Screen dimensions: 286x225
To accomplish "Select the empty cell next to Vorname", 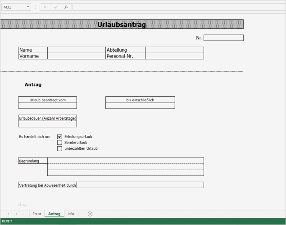I will click(x=77, y=56).
